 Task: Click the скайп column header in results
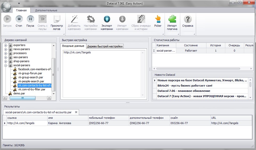[x=190, y=118]
